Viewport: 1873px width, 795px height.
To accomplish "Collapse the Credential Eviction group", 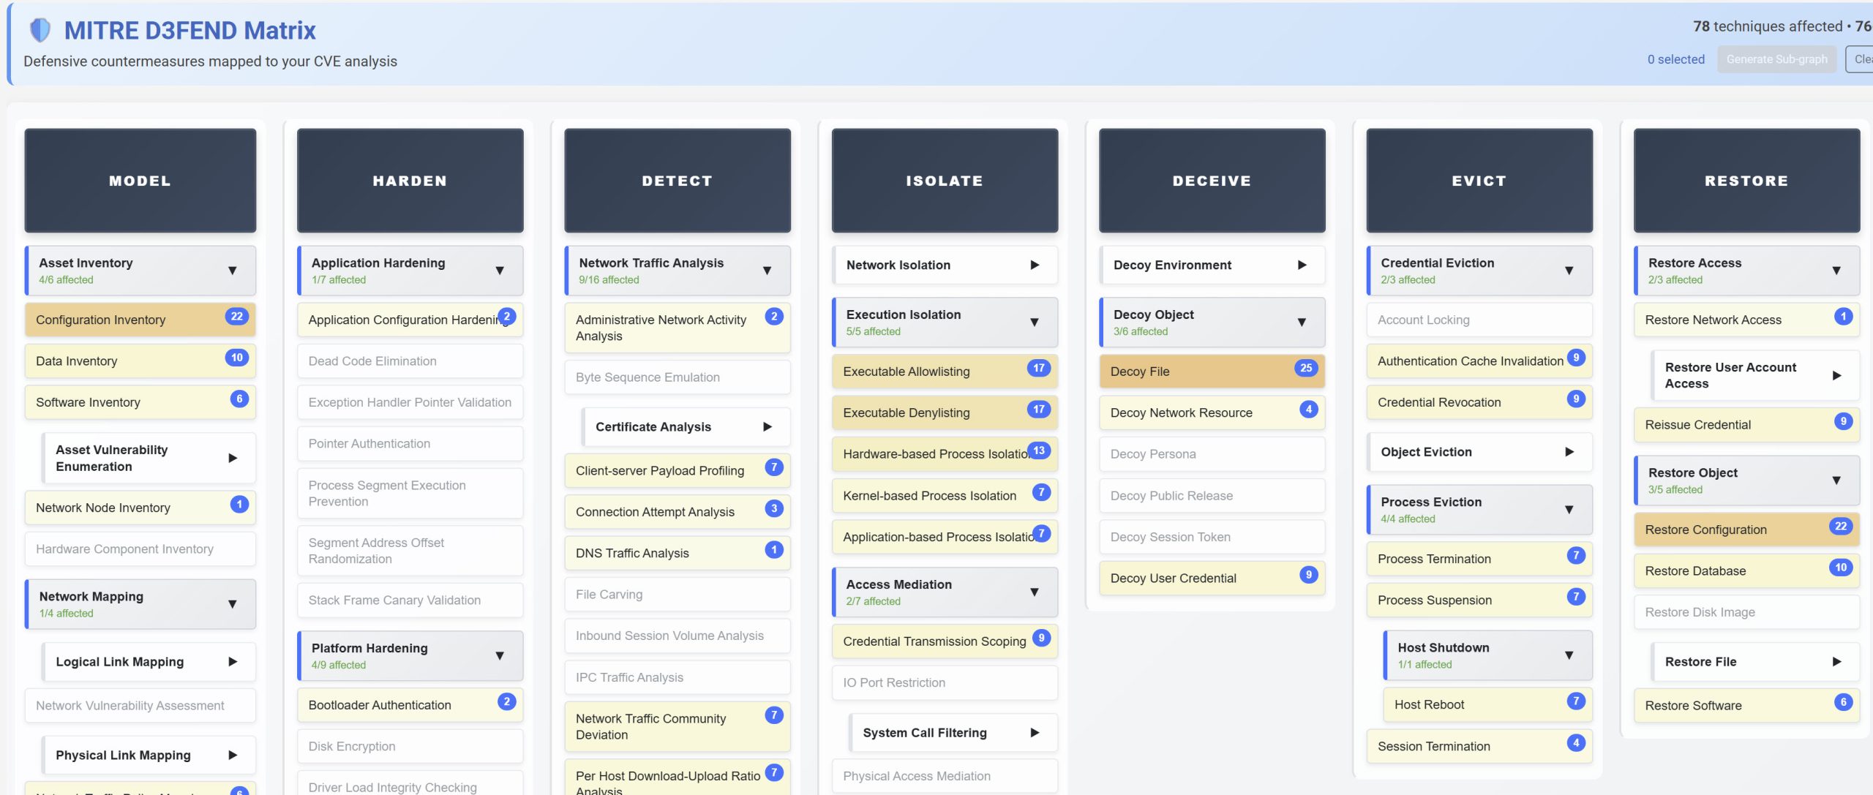I will click(1479, 271).
